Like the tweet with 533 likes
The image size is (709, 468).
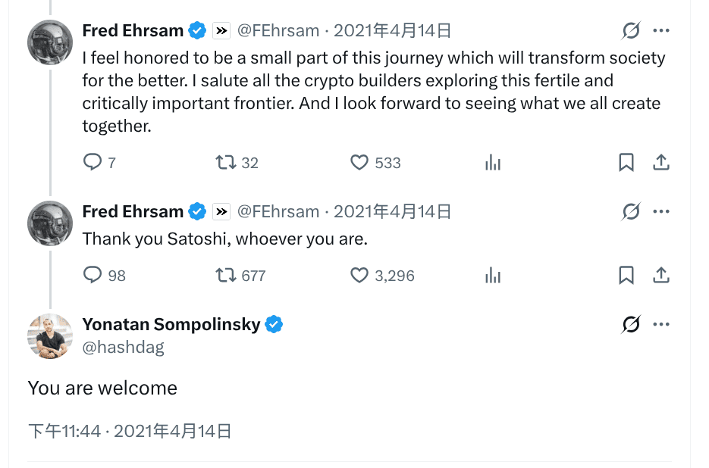point(359,162)
